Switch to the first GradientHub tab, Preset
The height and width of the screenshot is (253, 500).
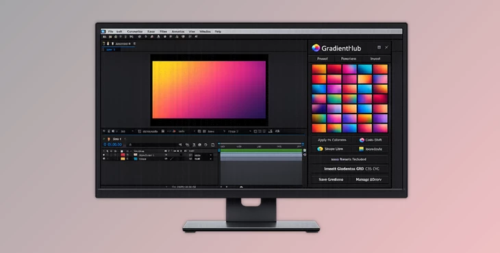[x=323, y=59]
